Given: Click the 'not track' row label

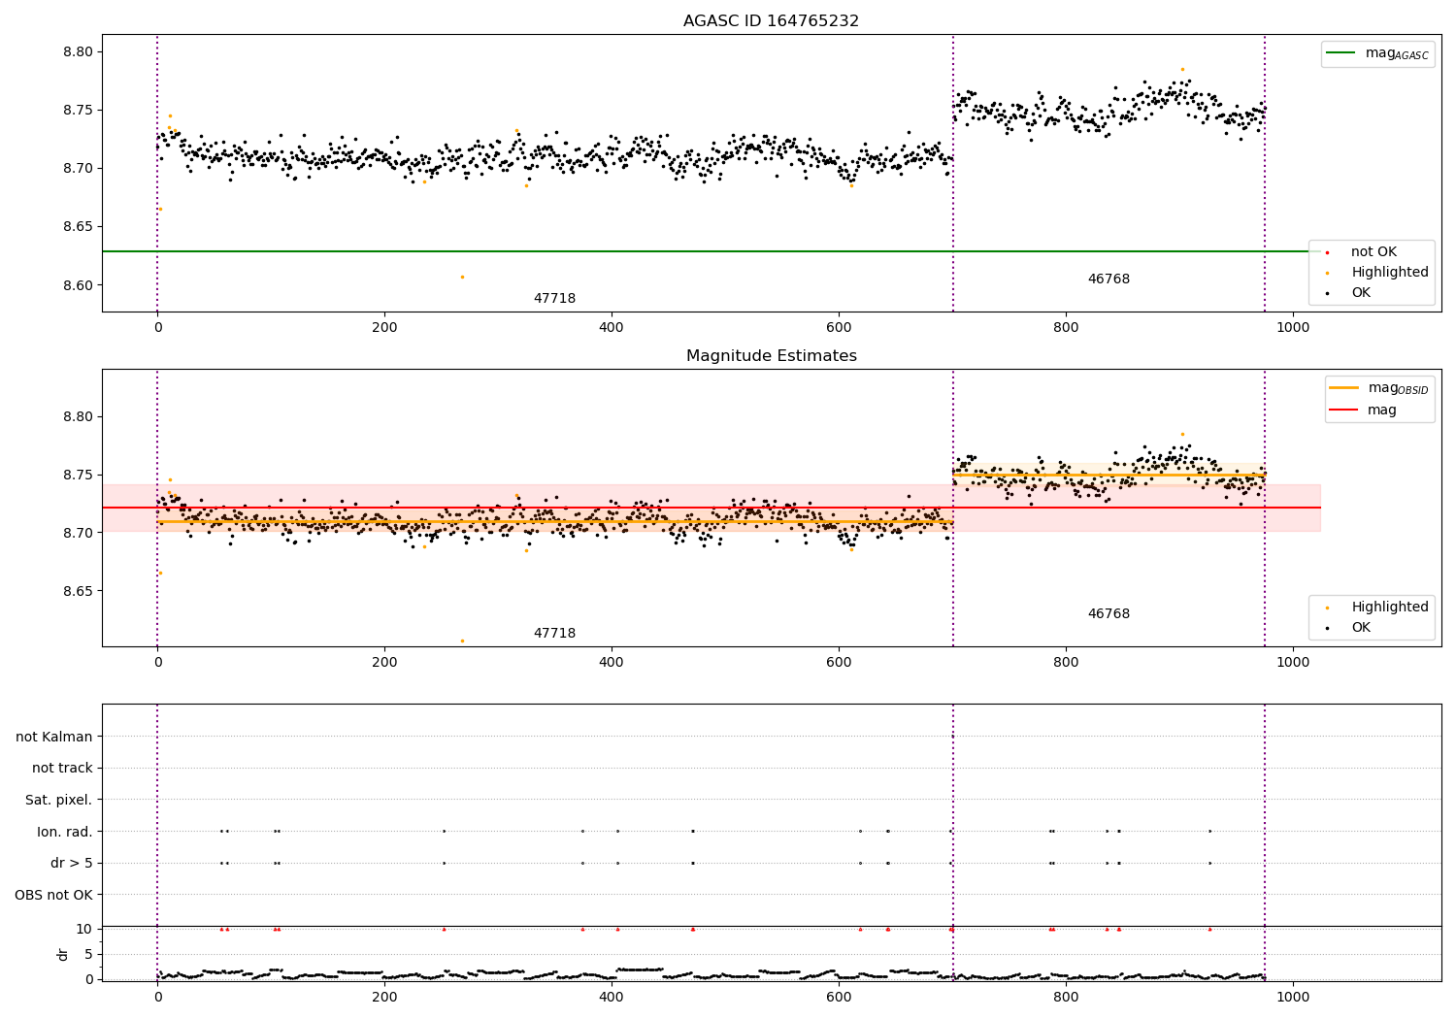Looking at the screenshot, I should tap(62, 769).
